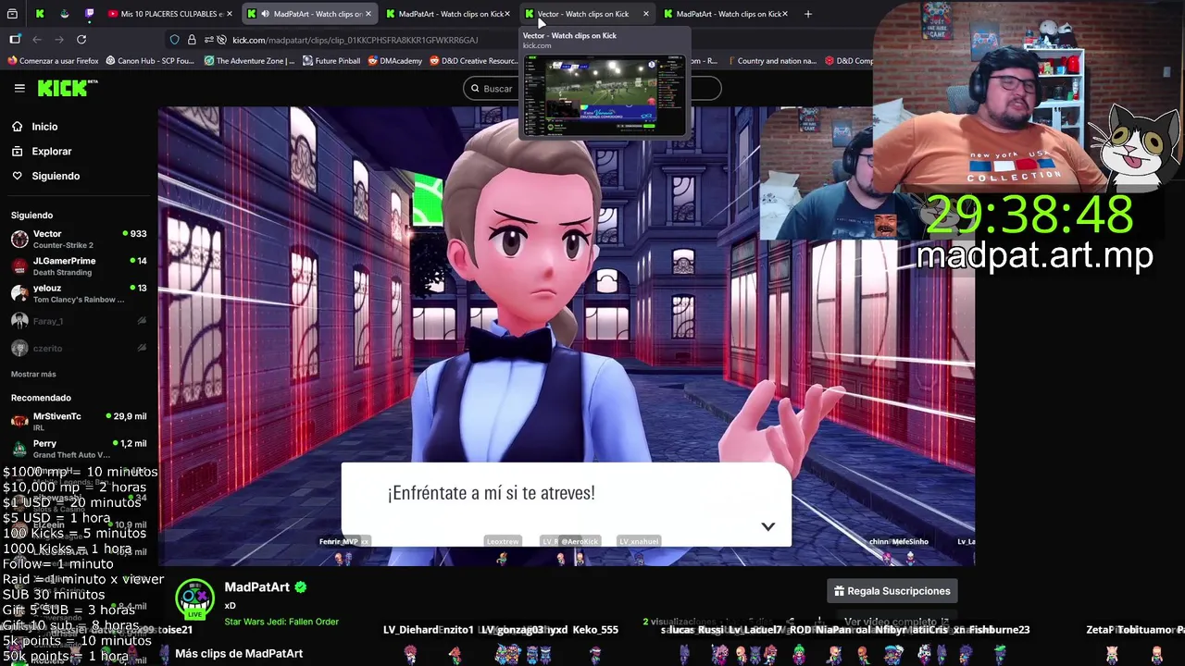The image size is (1185, 666).
Task: Go forward in browser history
Action: 59,40
